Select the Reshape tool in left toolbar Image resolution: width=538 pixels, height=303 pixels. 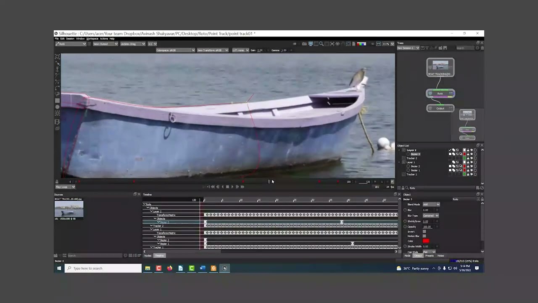click(58, 64)
